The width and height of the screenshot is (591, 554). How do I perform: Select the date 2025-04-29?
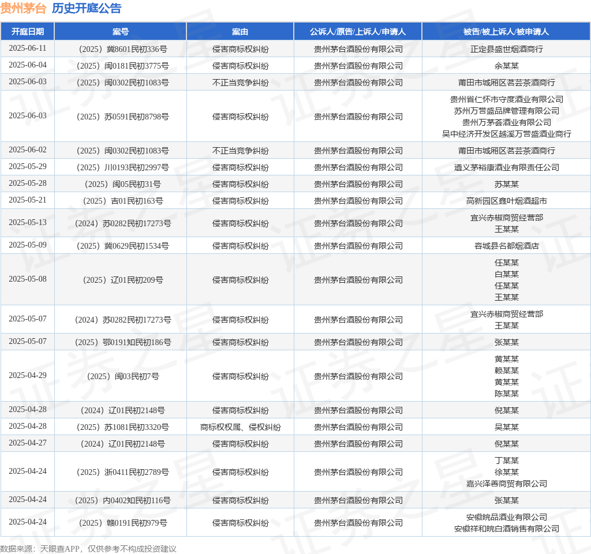[x=28, y=375]
